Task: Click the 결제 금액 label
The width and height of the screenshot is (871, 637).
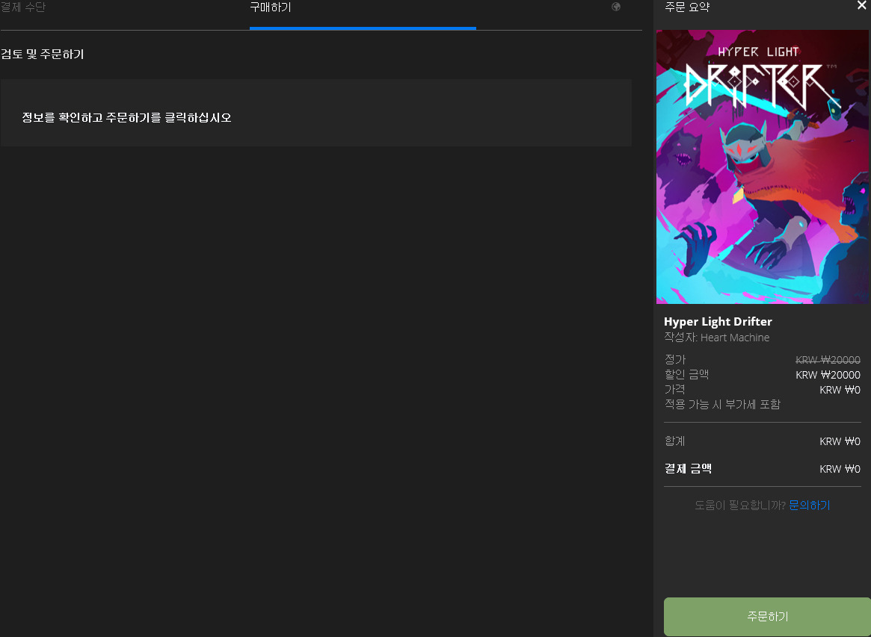Action: tap(688, 469)
